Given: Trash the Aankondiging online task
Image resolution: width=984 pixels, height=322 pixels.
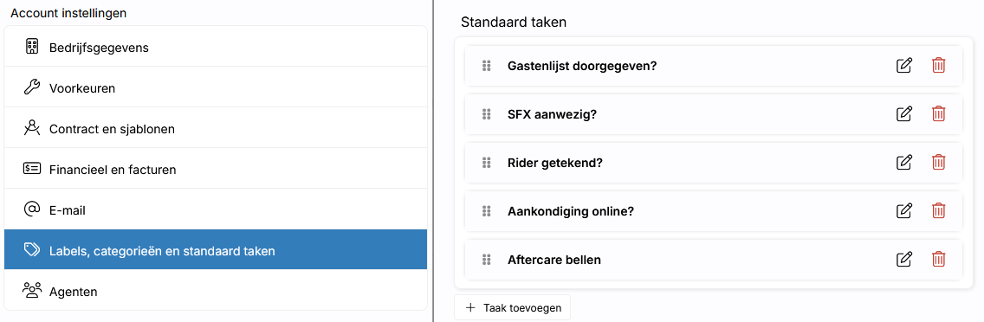Looking at the screenshot, I should pos(938,211).
